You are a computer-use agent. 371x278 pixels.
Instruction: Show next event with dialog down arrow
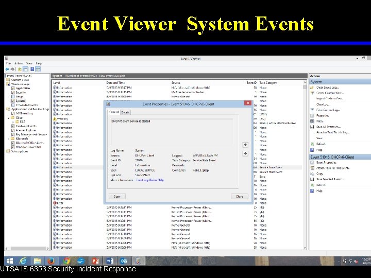tap(245, 153)
